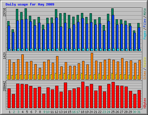148x115 pixels.
Task: Click day 25 on the x-axis
Action: (113, 112)
